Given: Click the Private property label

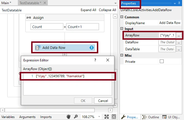Looking at the screenshot, I should [130, 62].
